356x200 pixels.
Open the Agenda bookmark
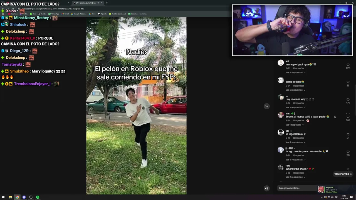point(102,14)
